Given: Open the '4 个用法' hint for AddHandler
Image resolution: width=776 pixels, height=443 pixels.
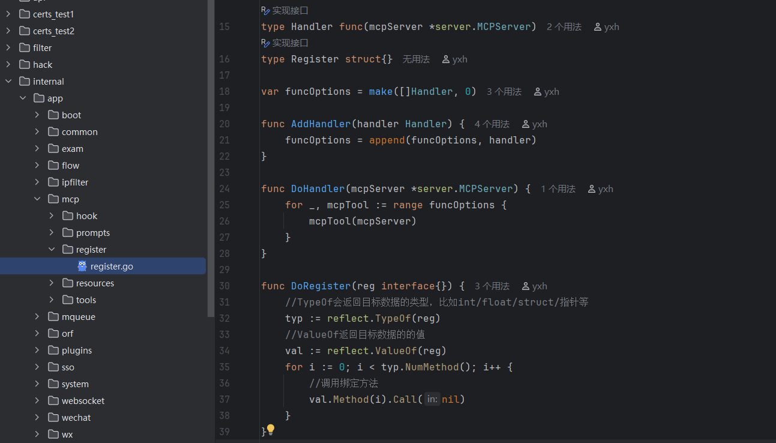Looking at the screenshot, I should pyautogui.click(x=492, y=124).
